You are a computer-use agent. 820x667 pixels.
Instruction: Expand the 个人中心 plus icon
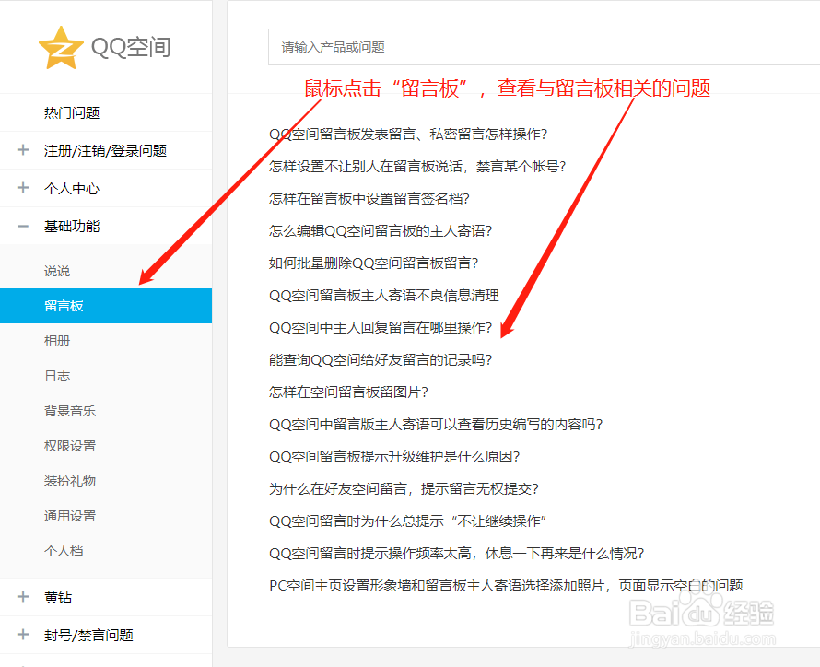[x=23, y=188]
